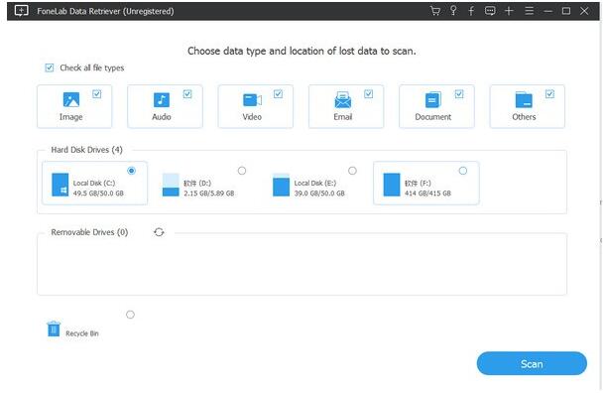Uncheck the Audio type checkbox
The image size is (606, 393).
coord(187,94)
